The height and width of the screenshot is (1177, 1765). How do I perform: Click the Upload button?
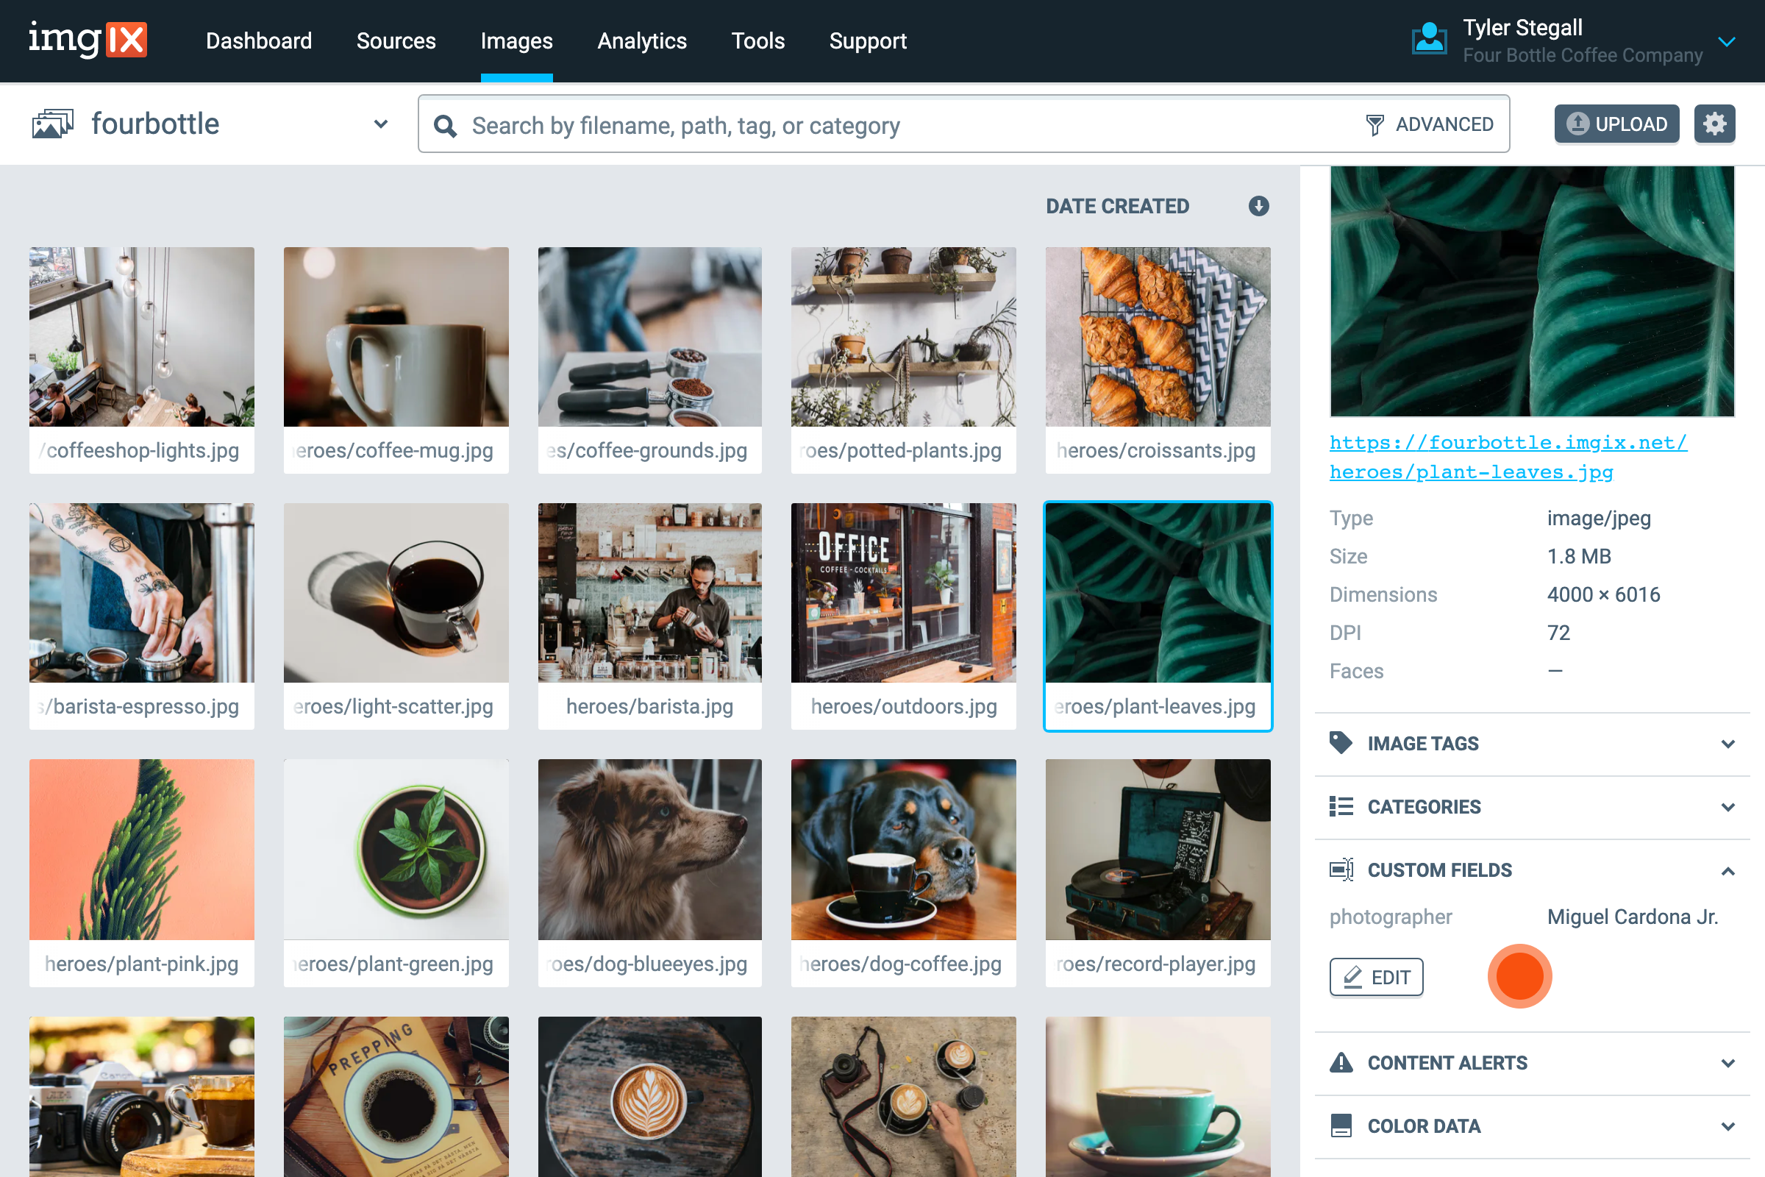point(1616,124)
